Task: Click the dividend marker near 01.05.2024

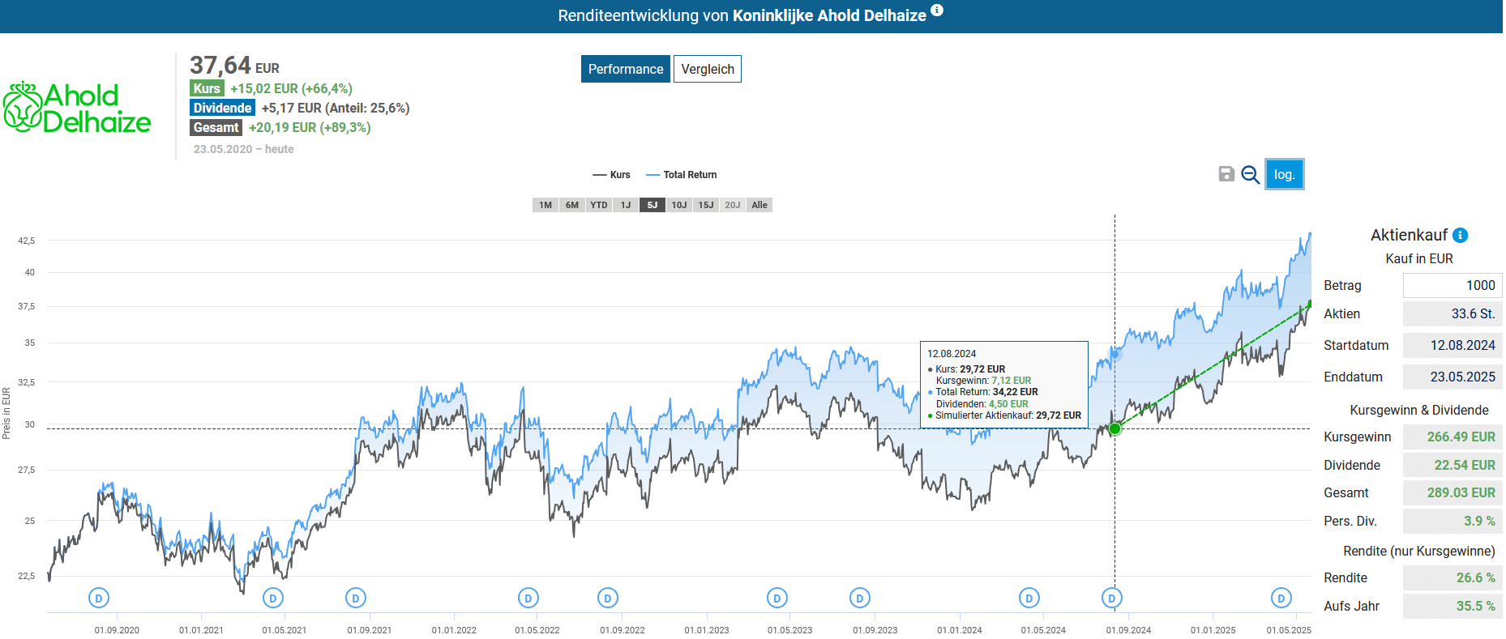Action: click(1029, 599)
